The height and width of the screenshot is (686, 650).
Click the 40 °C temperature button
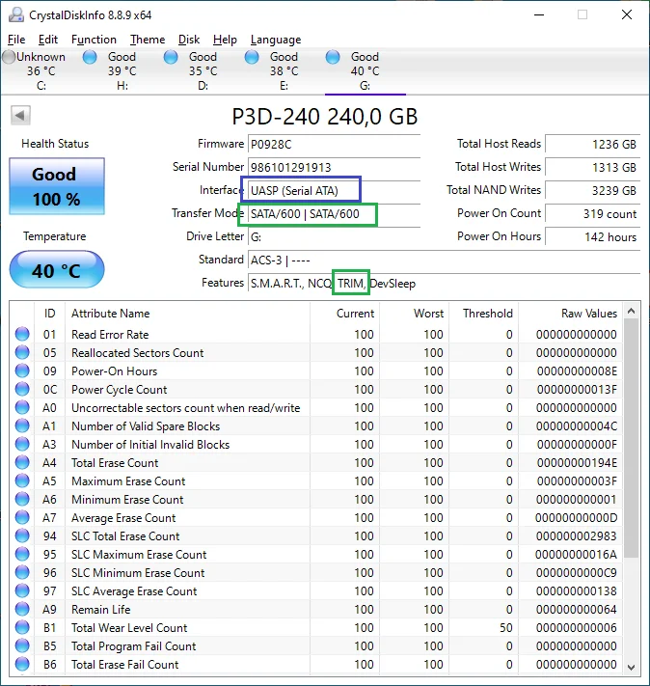[57, 270]
